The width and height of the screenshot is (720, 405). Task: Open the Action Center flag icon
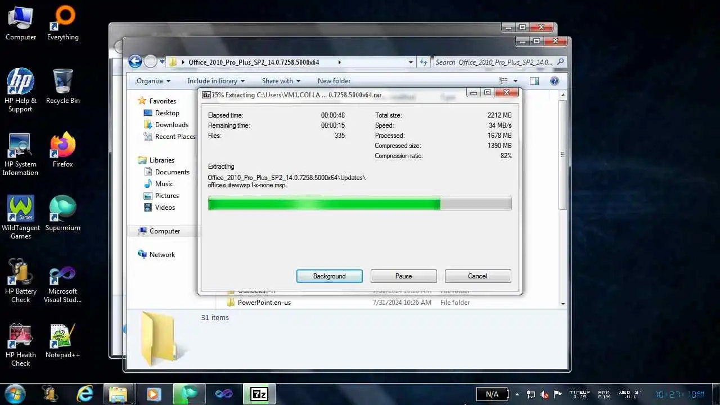click(x=558, y=394)
